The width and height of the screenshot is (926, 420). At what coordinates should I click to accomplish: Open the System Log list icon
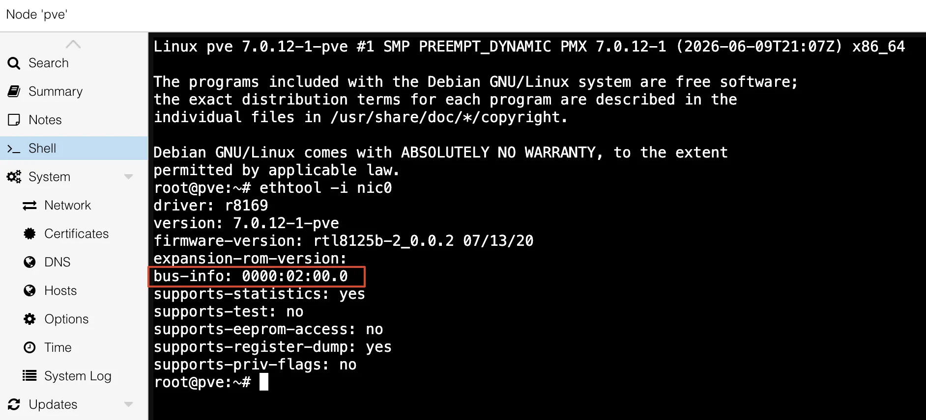(29, 376)
